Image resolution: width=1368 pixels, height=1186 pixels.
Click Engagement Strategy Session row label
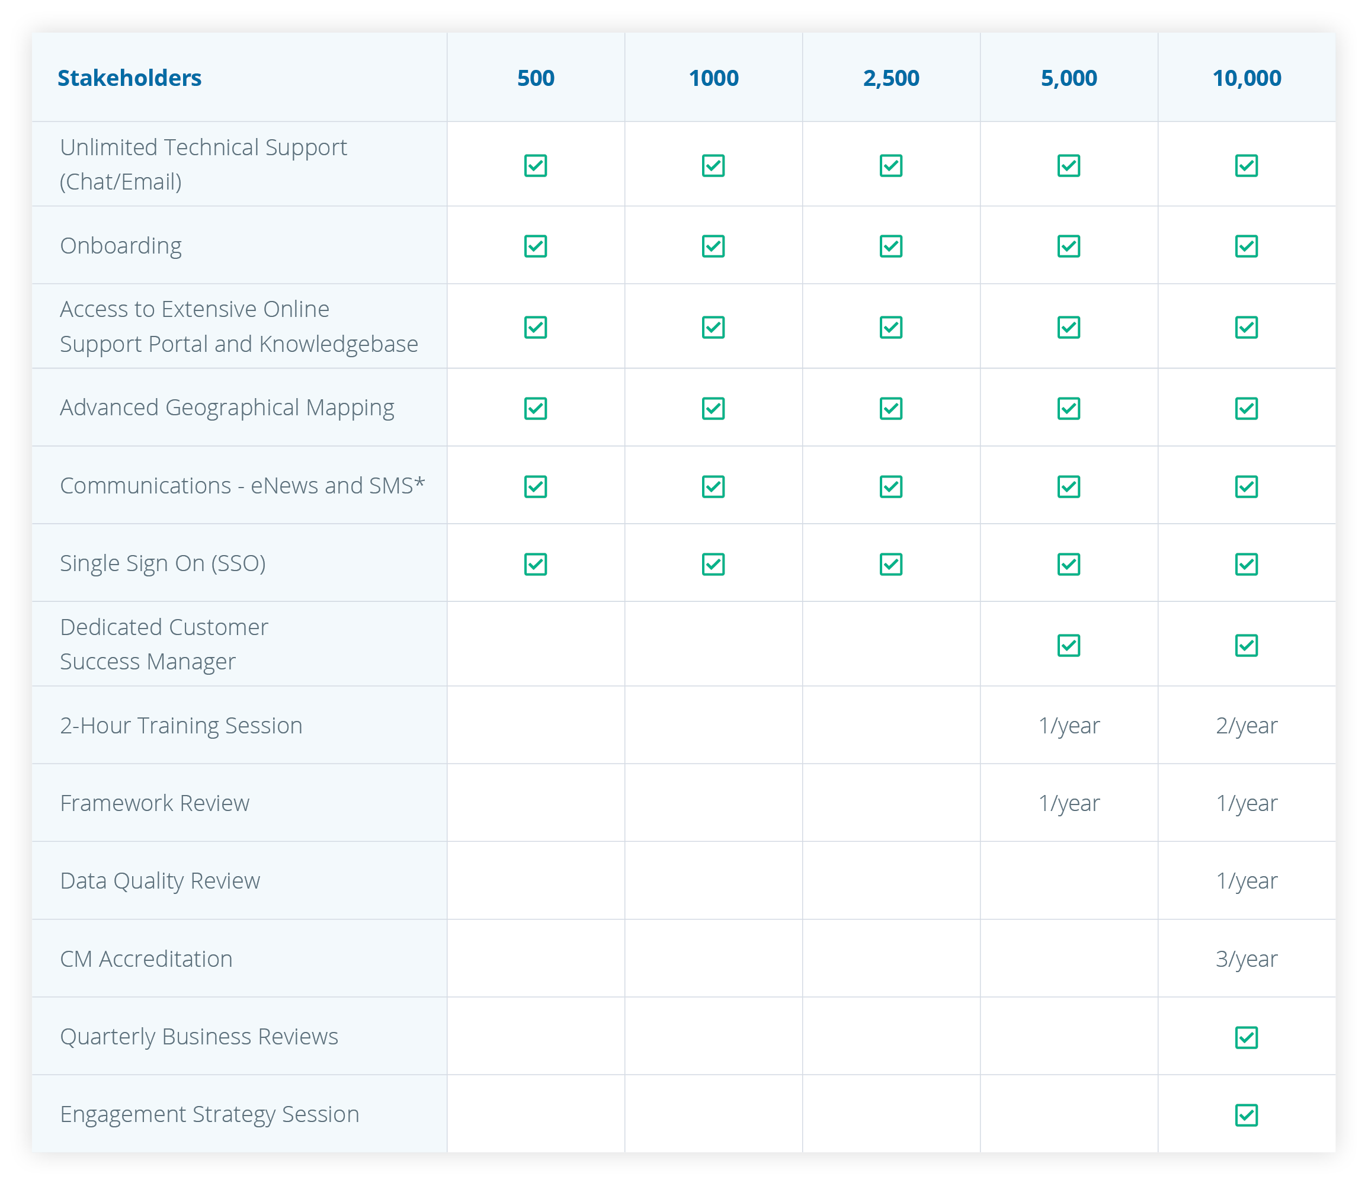click(209, 1115)
